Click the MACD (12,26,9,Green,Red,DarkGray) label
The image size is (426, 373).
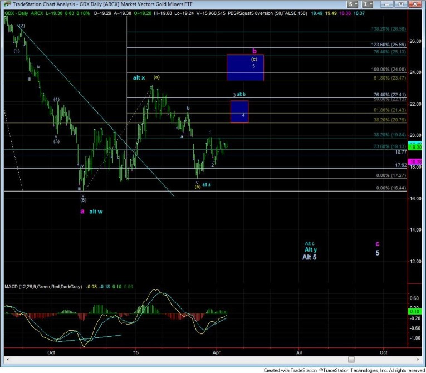[x=43, y=287]
